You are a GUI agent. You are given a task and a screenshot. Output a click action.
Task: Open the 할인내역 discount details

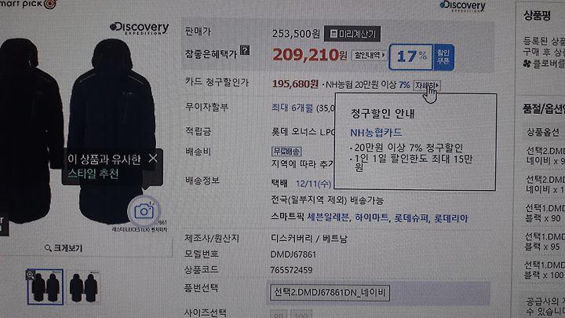[x=369, y=55]
